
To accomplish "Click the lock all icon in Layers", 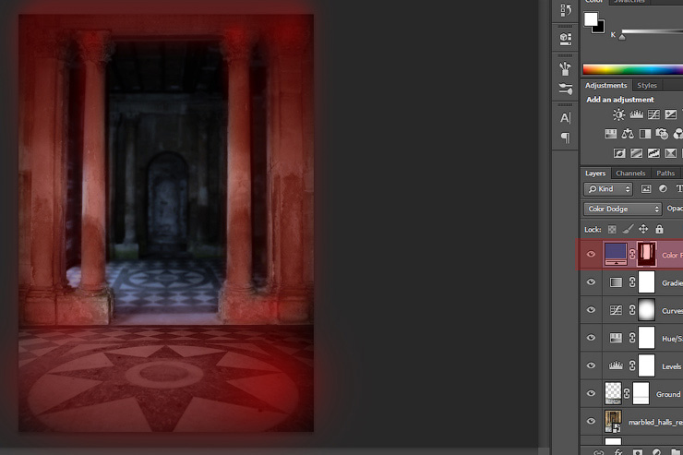I will (x=659, y=229).
